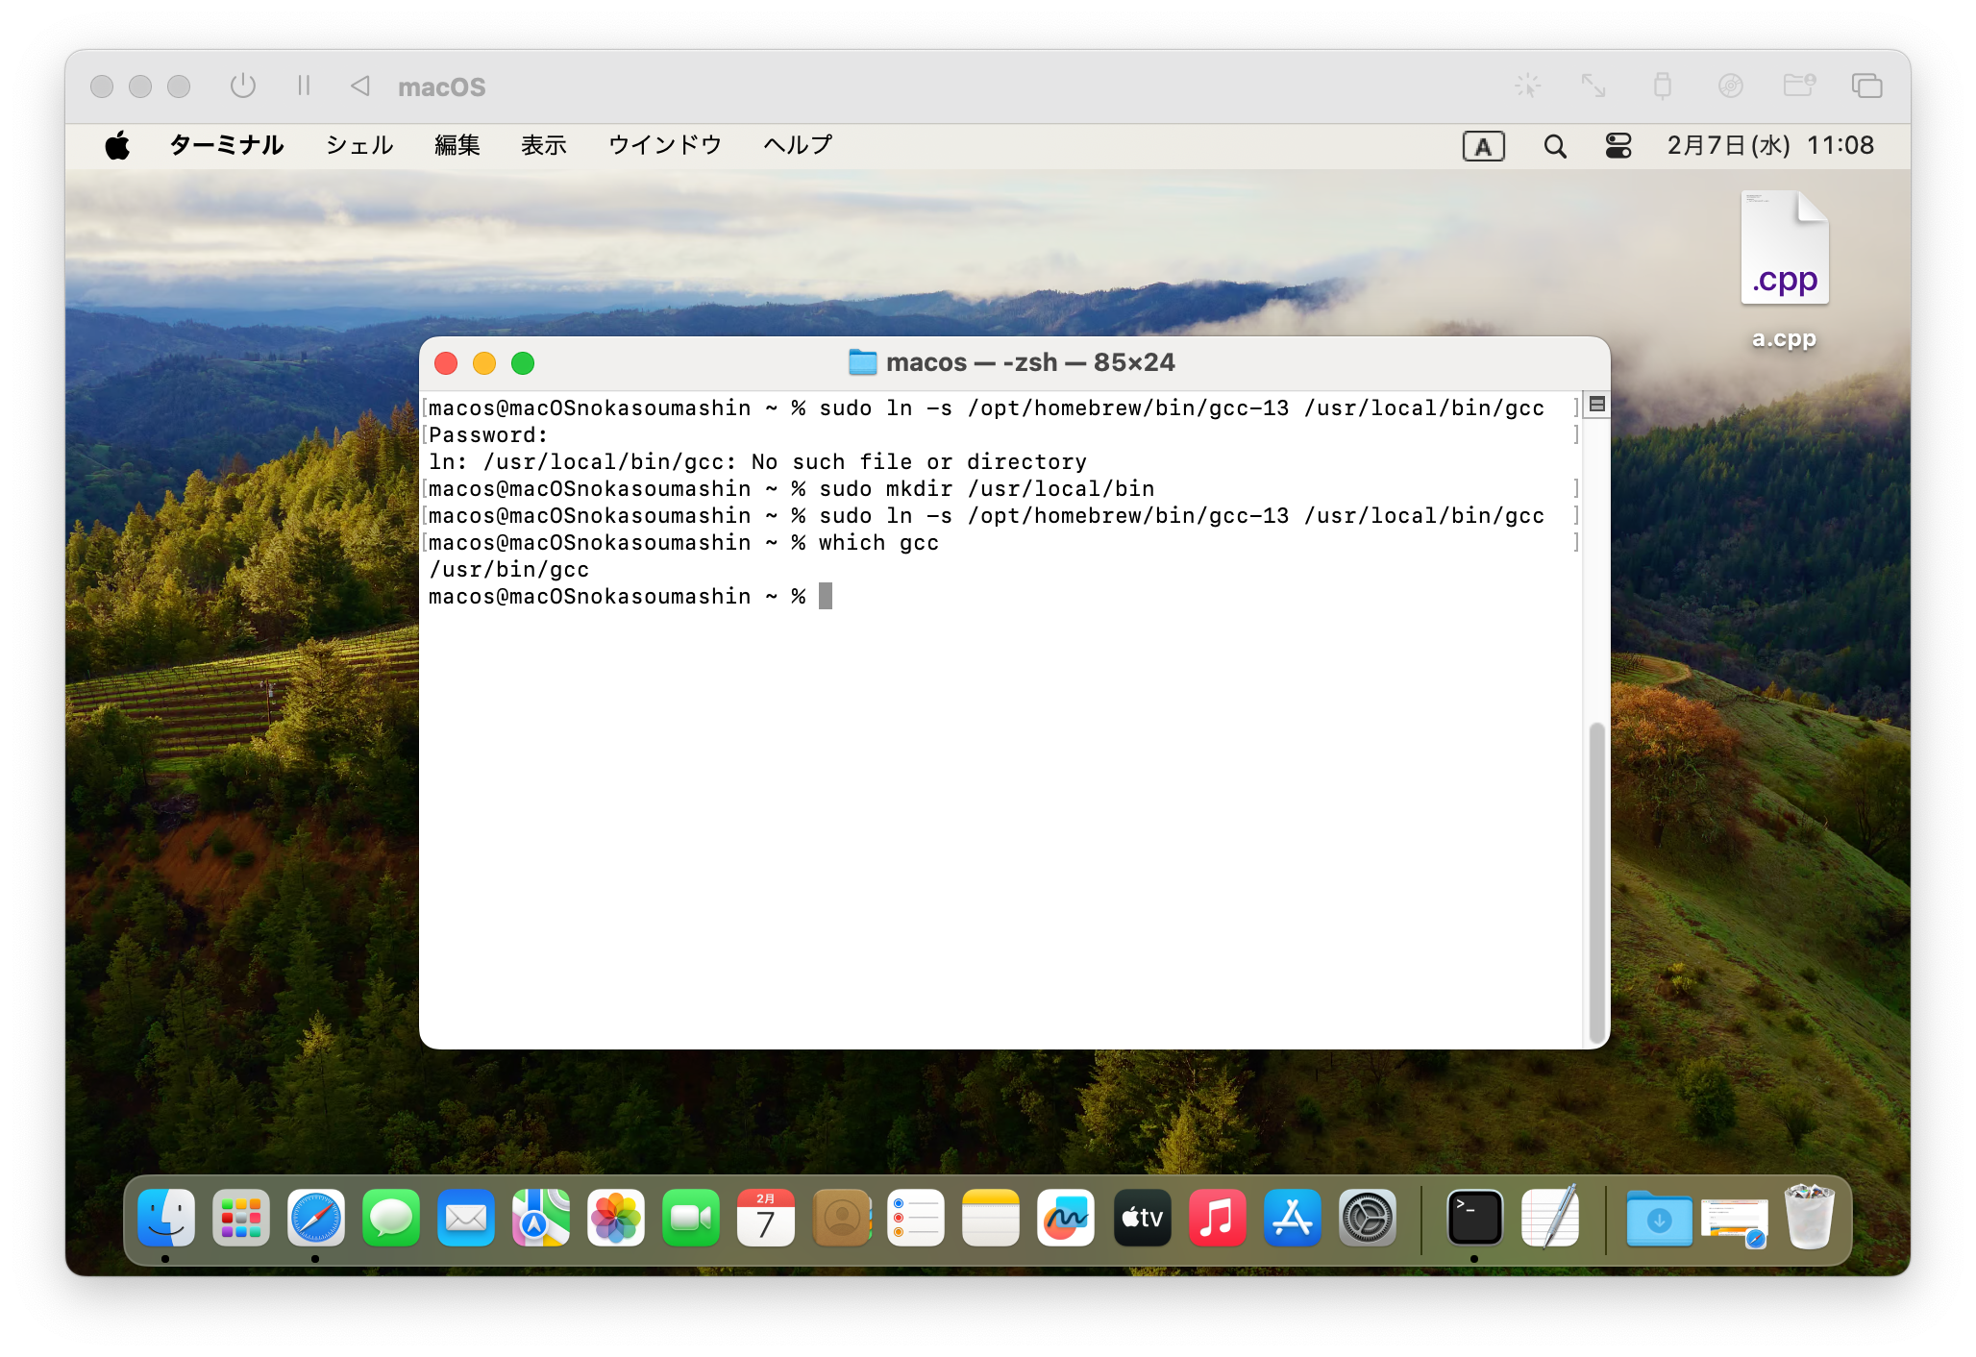
Task: Open the Apple menu
Action: (117, 146)
